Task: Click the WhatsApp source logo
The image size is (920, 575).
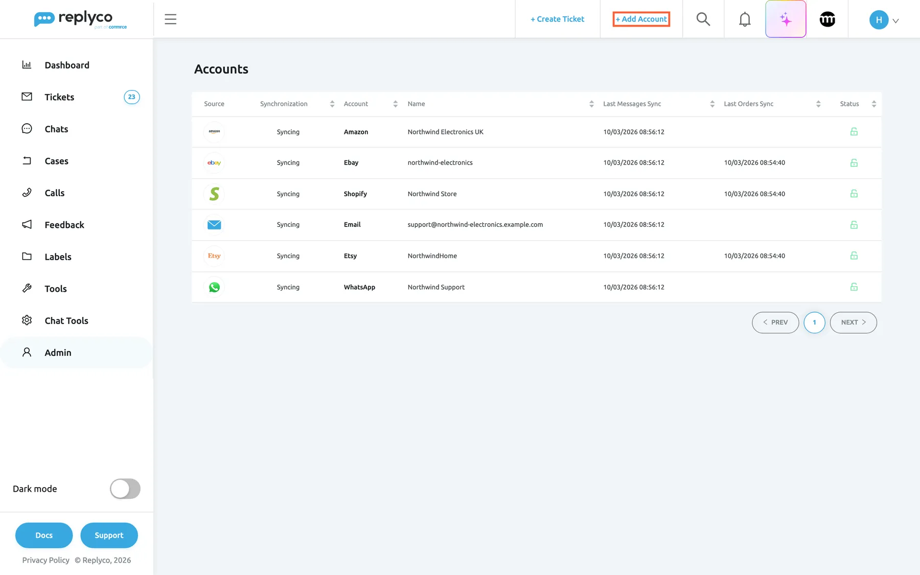Action: tap(214, 287)
